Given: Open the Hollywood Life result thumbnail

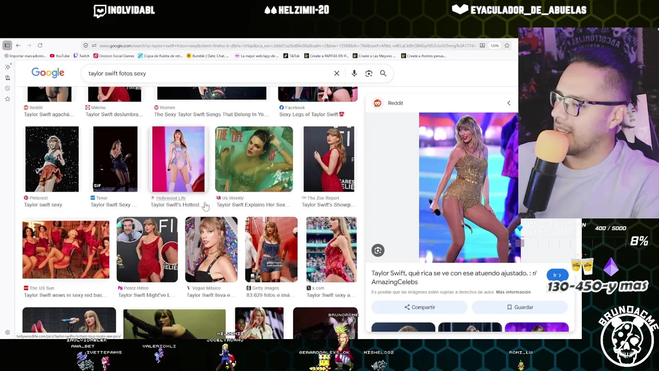Looking at the screenshot, I should [x=178, y=159].
